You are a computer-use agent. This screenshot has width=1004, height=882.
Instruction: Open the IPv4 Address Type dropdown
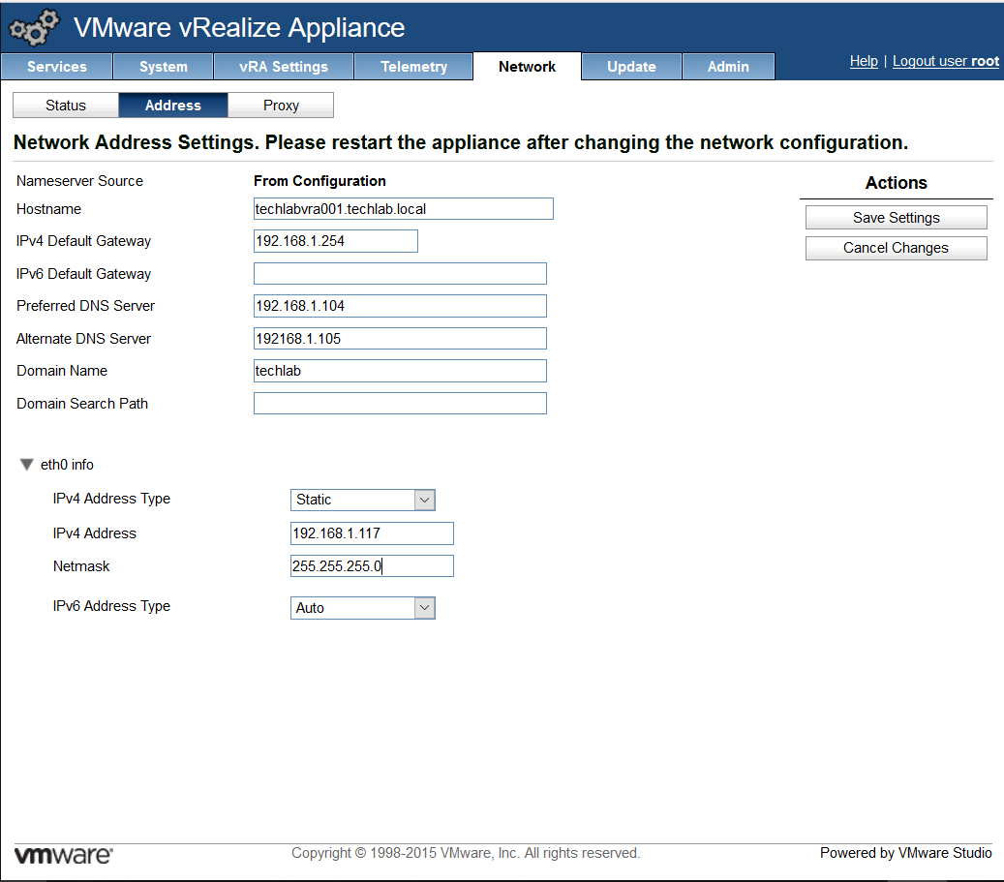(362, 500)
